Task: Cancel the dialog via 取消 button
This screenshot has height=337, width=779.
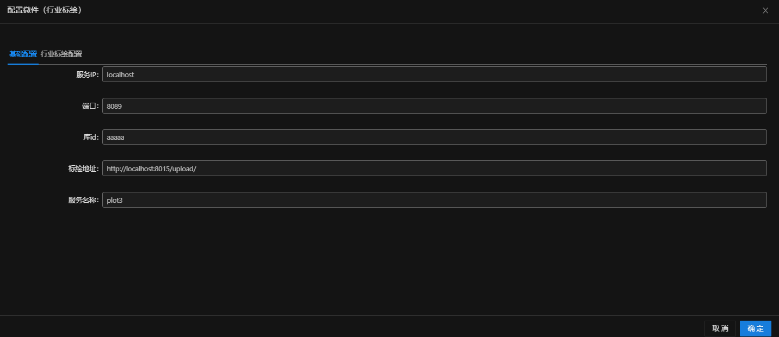Action: (720, 328)
